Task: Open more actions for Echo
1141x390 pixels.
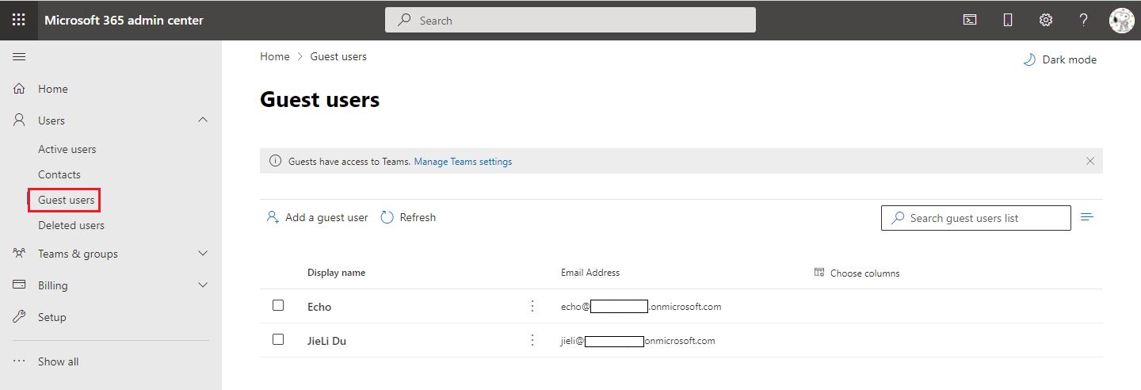Action: [x=532, y=306]
